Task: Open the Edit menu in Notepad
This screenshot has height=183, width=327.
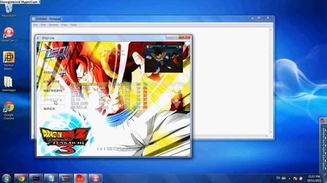Action: 43,25
